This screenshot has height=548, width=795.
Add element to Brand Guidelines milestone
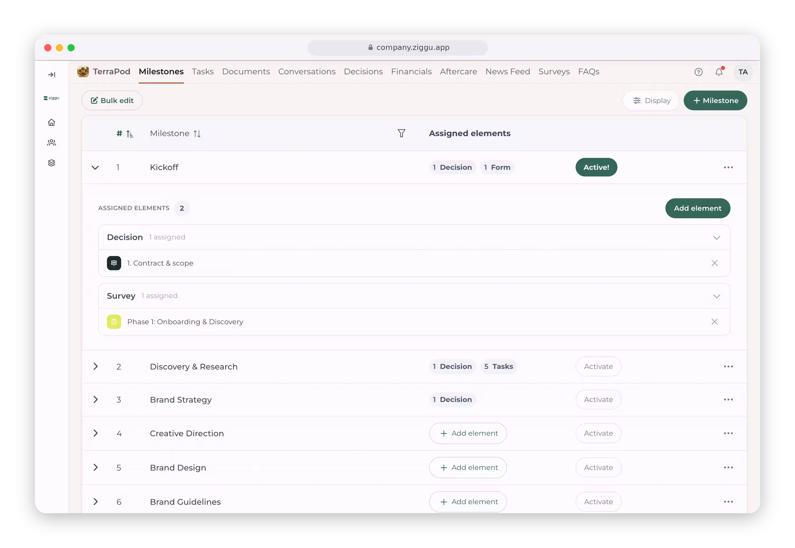468,502
